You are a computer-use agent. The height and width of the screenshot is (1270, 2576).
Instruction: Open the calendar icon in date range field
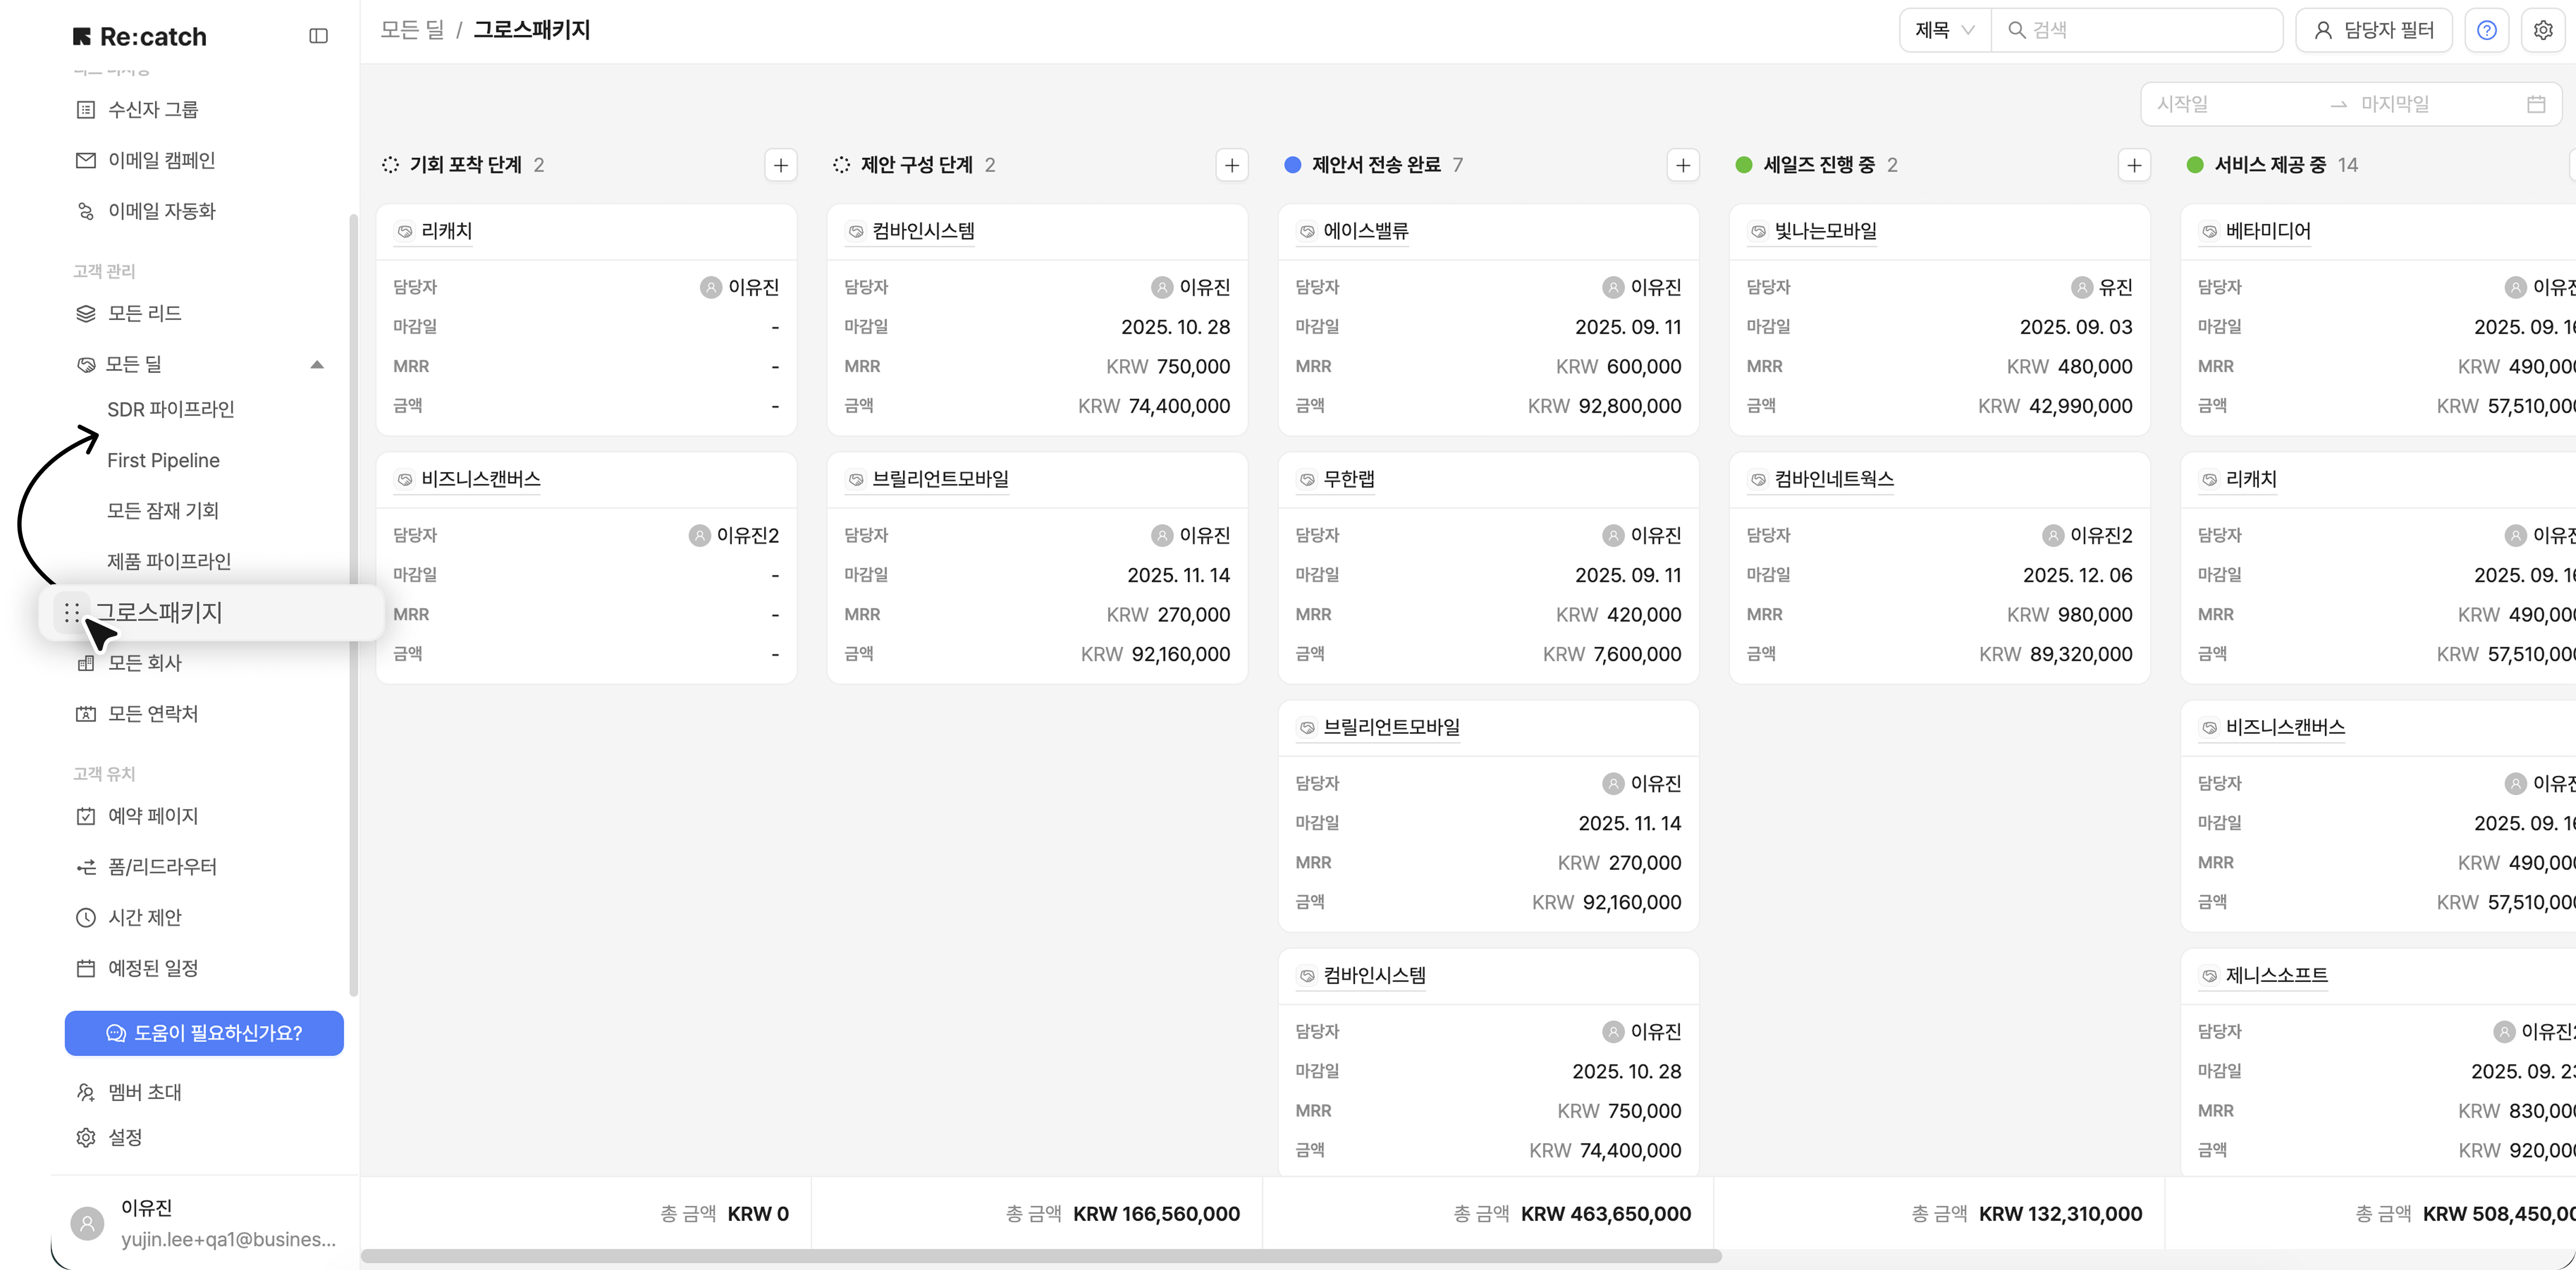[2535, 104]
